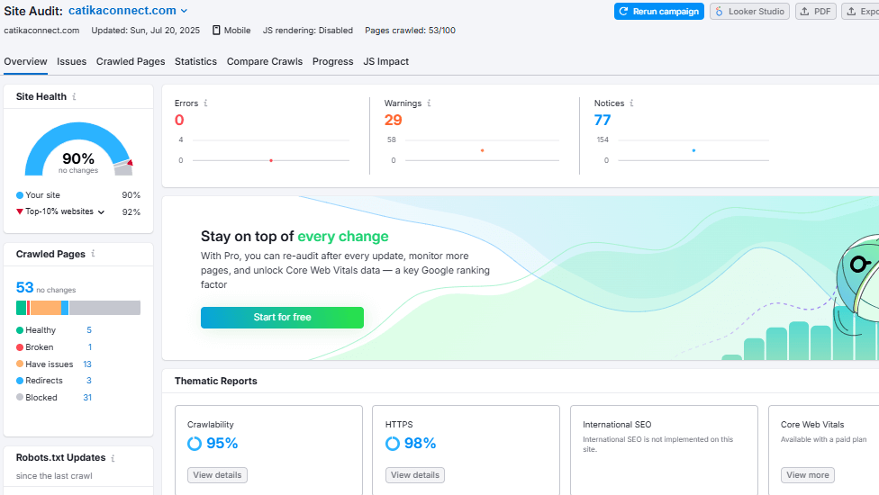Click the orange dot on Warnings chart

pos(482,150)
